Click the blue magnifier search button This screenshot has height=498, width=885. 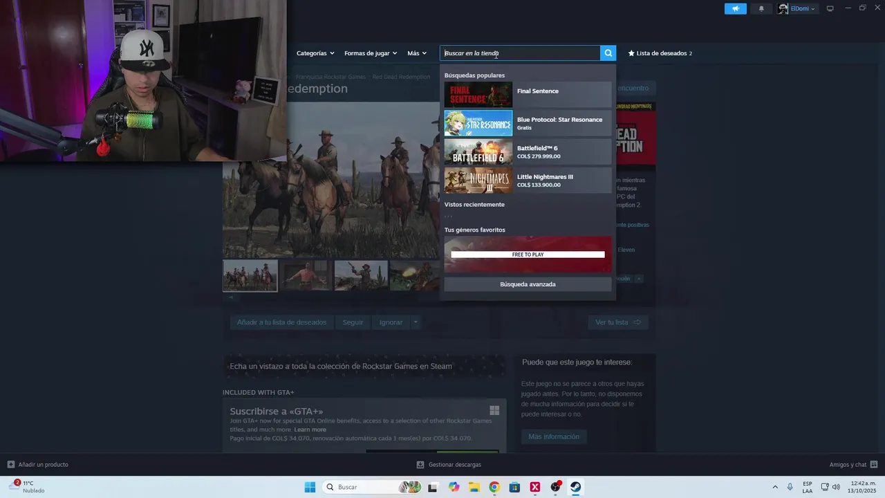tap(608, 53)
